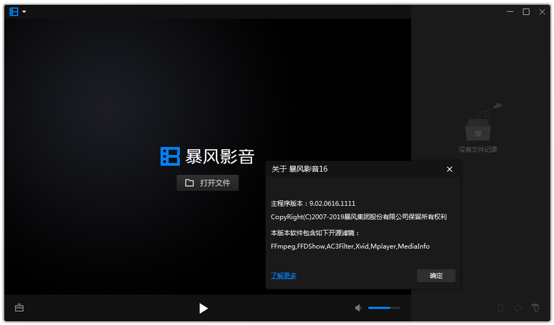Click the 确定 button in the dialog

(436, 276)
